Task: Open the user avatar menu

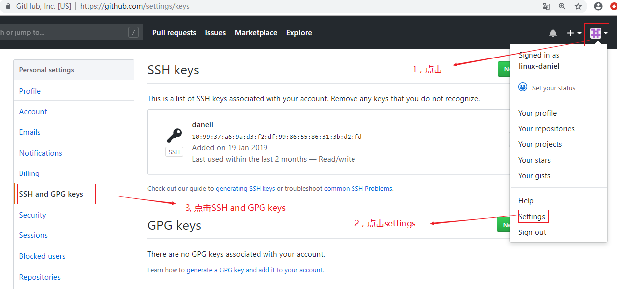Action: click(598, 33)
